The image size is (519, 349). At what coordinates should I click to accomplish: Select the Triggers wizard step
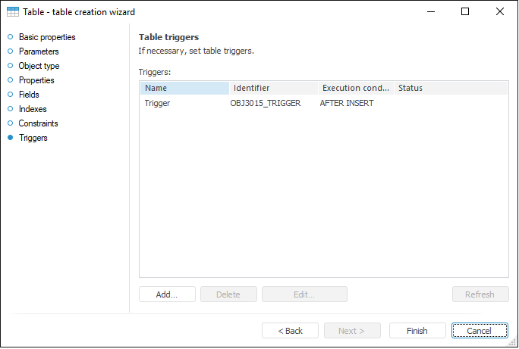coord(33,138)
